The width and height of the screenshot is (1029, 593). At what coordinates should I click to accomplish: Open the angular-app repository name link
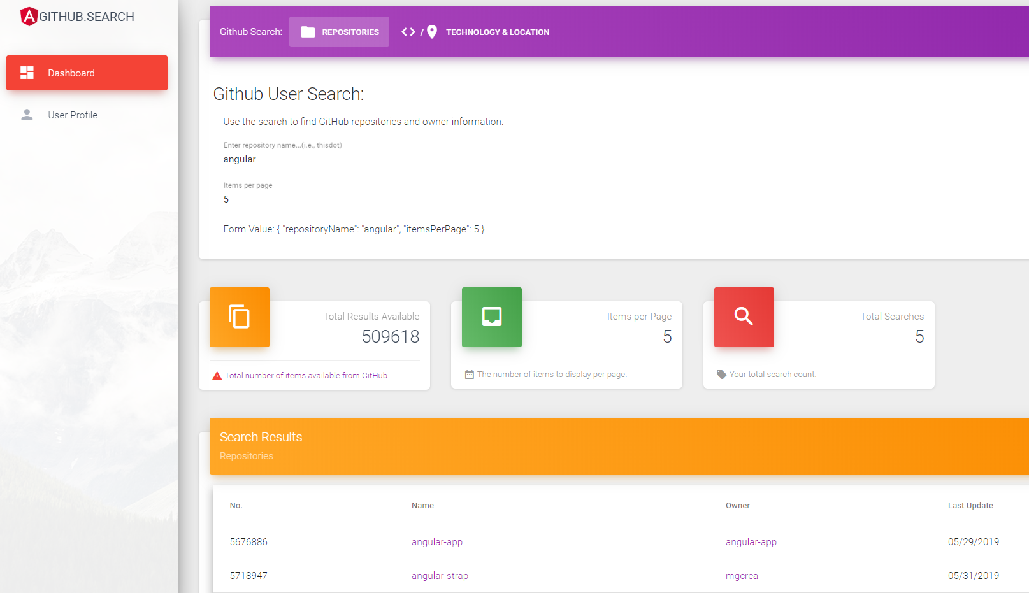click(x=437, y=542)
